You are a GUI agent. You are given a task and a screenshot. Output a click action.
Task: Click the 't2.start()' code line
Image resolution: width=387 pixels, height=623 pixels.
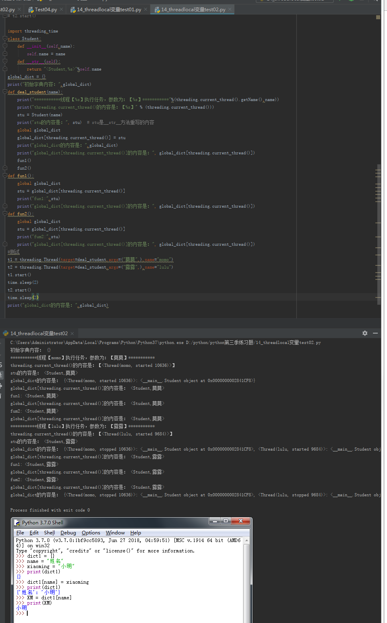[19, 290]
